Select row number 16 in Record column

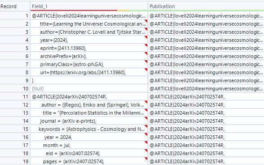[x=15, y=137]
